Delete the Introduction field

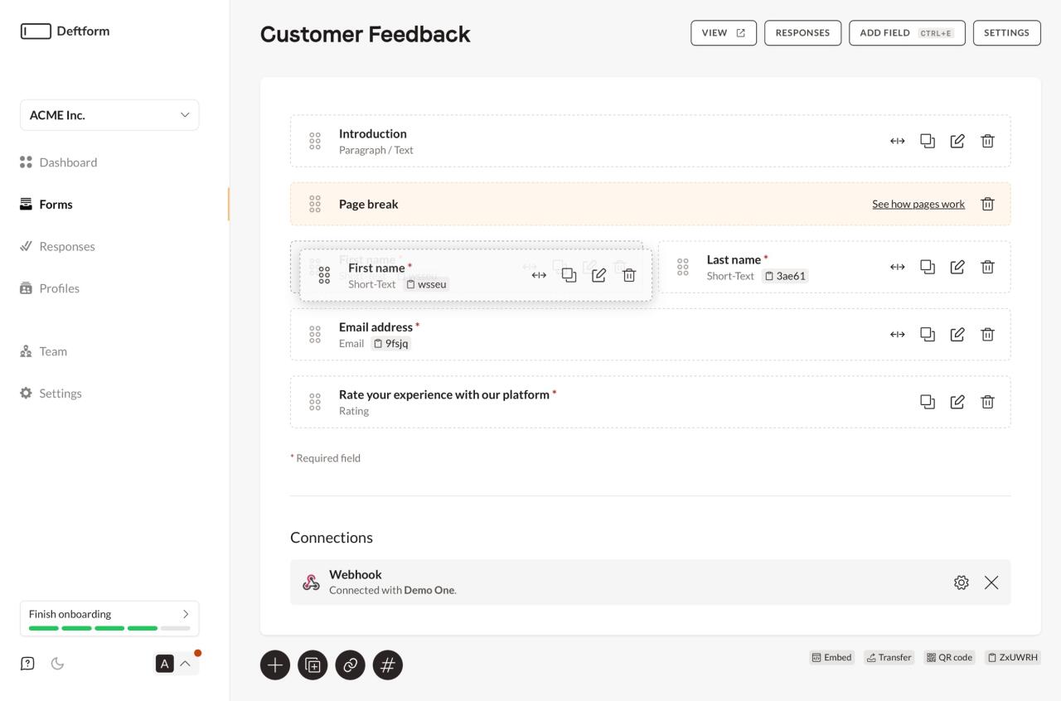click(x=987, y=141)
